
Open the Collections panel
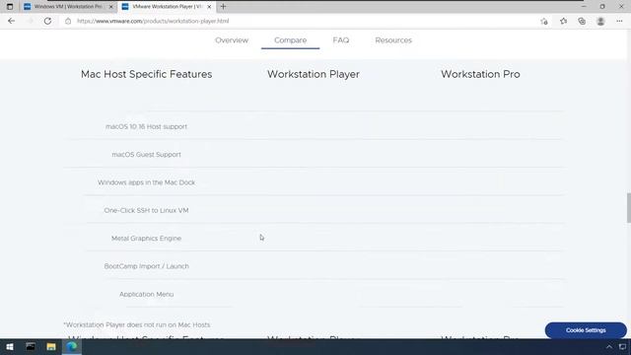tap(582, 21)
